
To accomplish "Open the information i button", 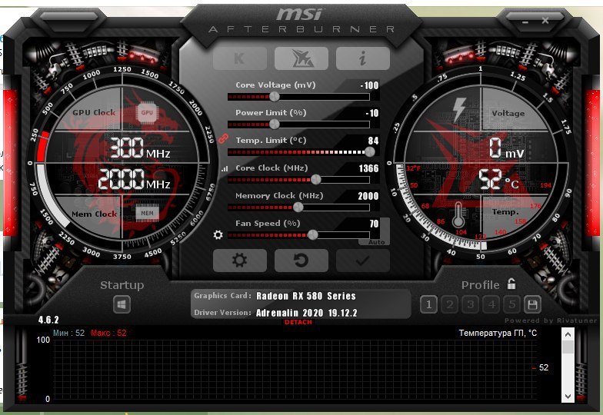I will [x=363, y=58].
